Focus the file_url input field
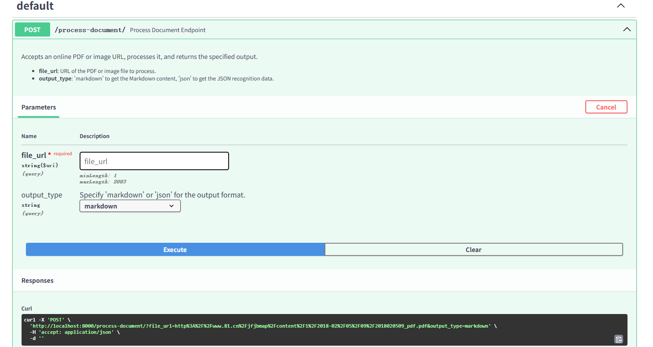This screenshot has height=347, width=653. coord(154,161)
